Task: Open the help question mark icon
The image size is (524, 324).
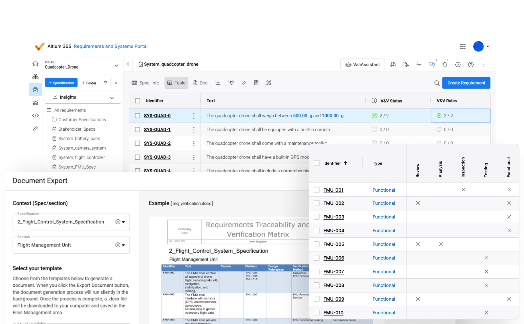Action: (471, 65)
